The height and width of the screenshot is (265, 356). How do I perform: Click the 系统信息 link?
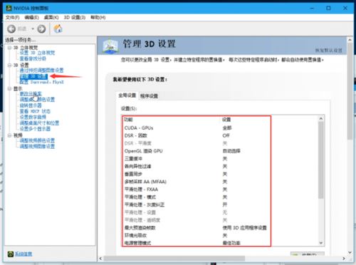(23, 254)
